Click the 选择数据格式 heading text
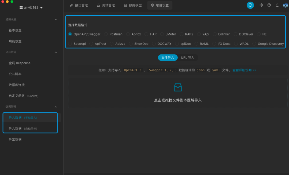289x175 pixels. [78, 25]
